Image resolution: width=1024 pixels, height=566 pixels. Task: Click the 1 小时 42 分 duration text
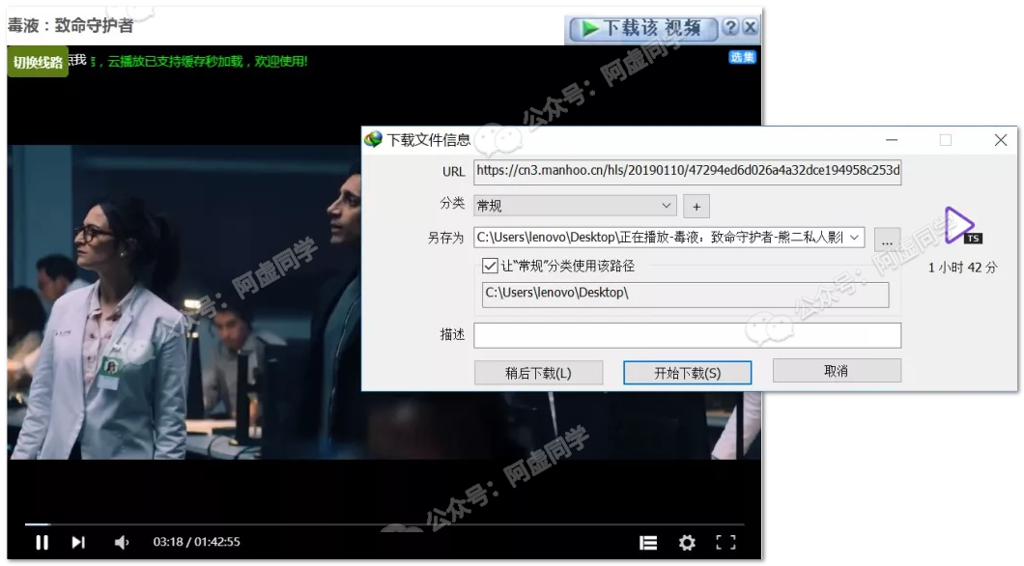coord(962,267)
